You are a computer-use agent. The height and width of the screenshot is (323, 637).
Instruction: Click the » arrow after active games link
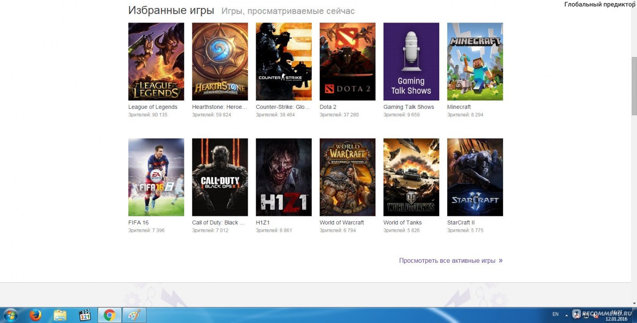pos(501,261)
